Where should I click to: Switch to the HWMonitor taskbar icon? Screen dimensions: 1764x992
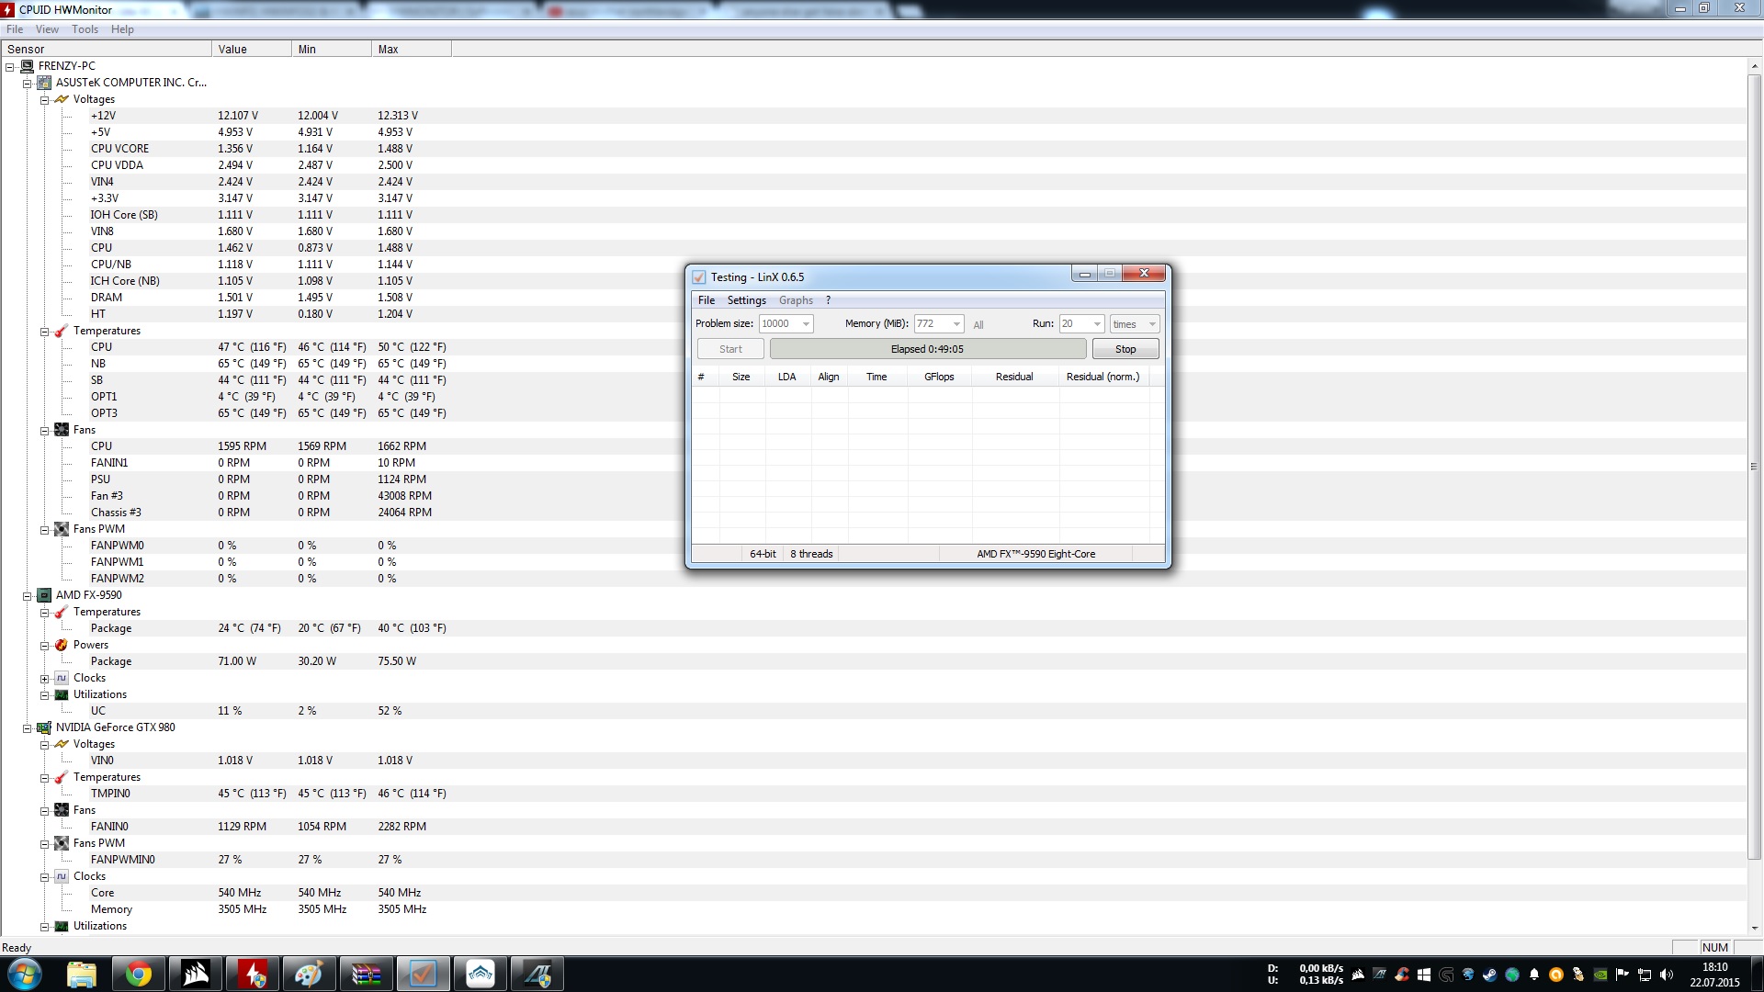point(253,974)
